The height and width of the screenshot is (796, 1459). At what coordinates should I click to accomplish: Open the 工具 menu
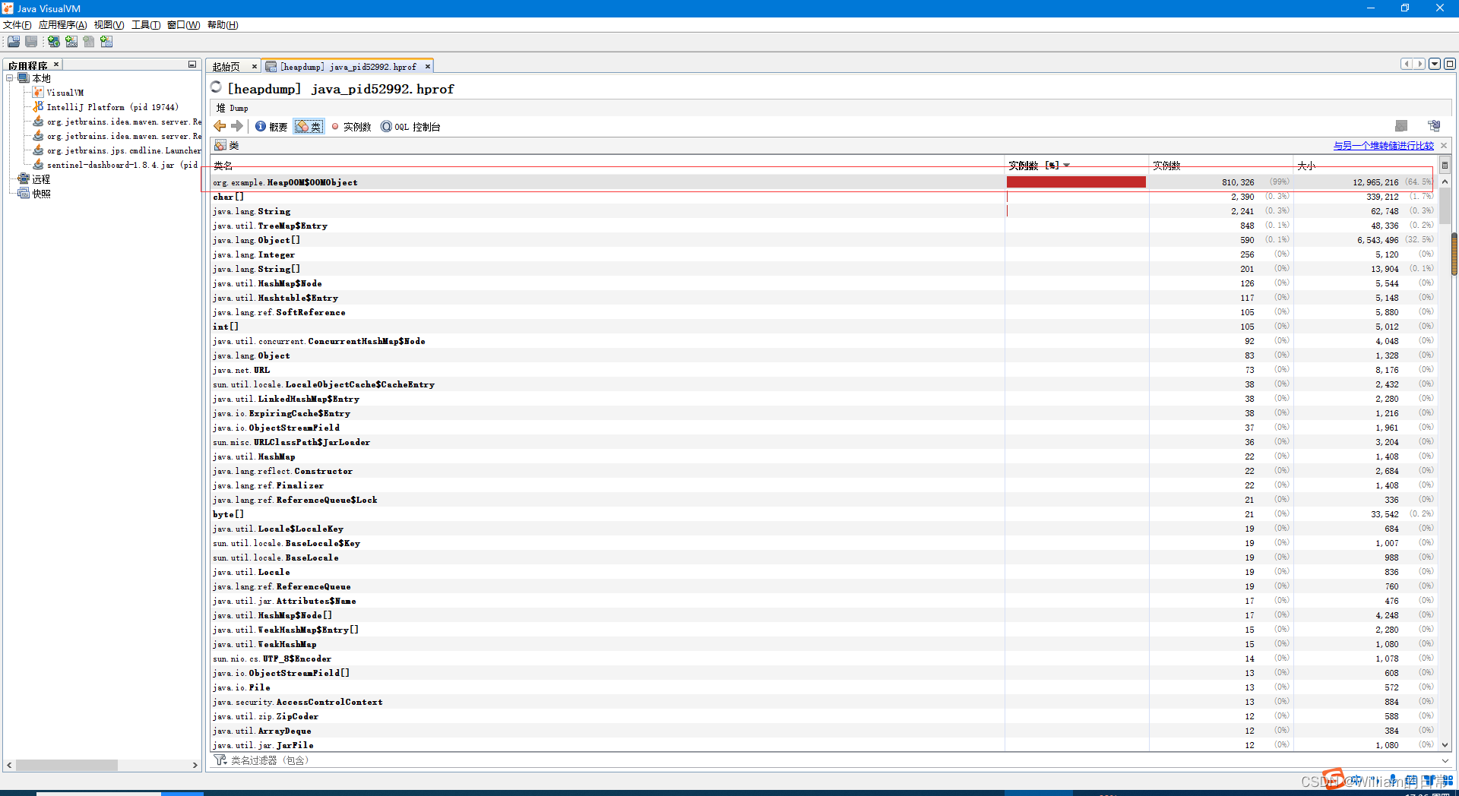point(145,25)
